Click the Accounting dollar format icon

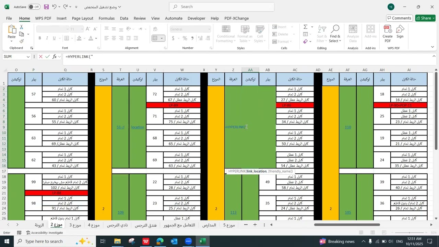point(174,38)
